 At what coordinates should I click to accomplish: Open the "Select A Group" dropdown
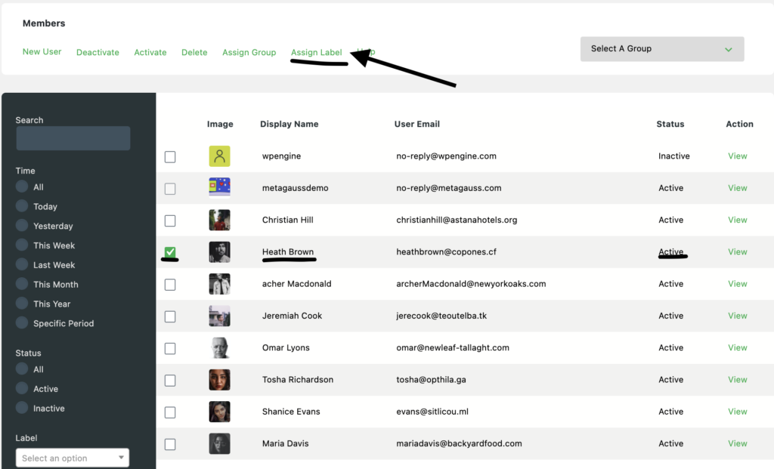[x=661, y=48]
